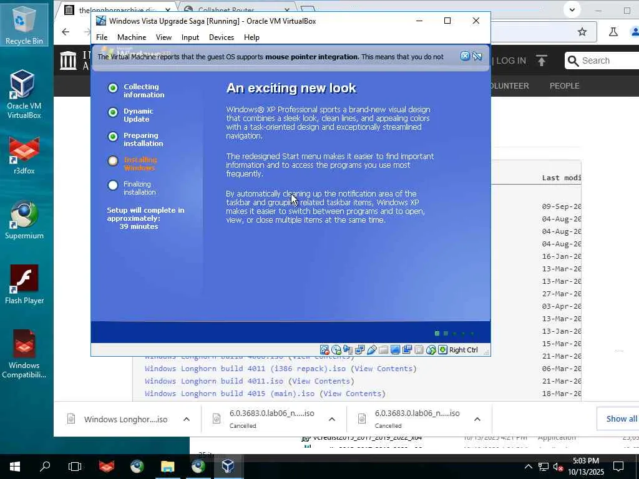Click the shared folders indicator in VirtualBox
Viewport: 639px width, 479px height.
[x=384, y=350]
